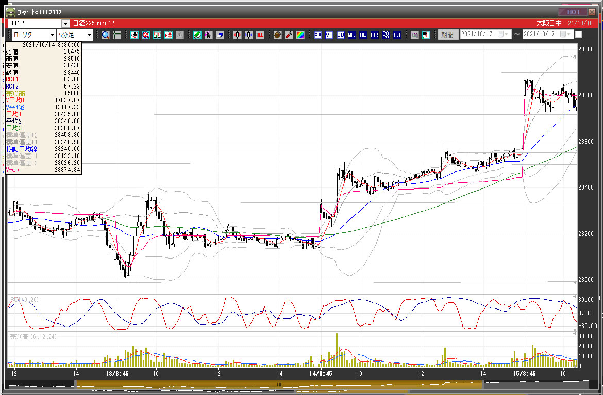Toggle the HL indicator button

coord(363,35)
